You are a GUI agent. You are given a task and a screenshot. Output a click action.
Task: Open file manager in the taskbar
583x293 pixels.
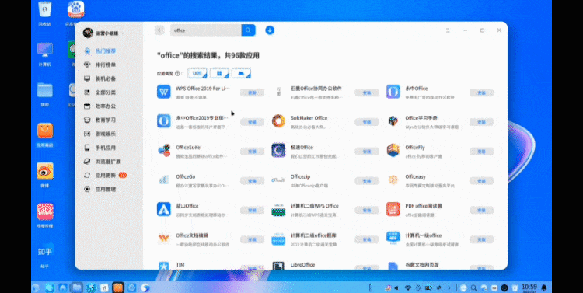click(77, 288)
